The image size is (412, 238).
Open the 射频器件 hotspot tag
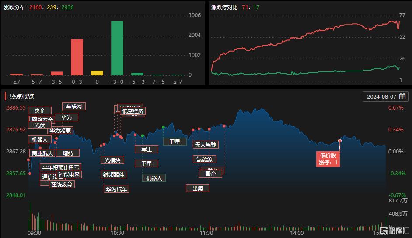pos(114,174)
